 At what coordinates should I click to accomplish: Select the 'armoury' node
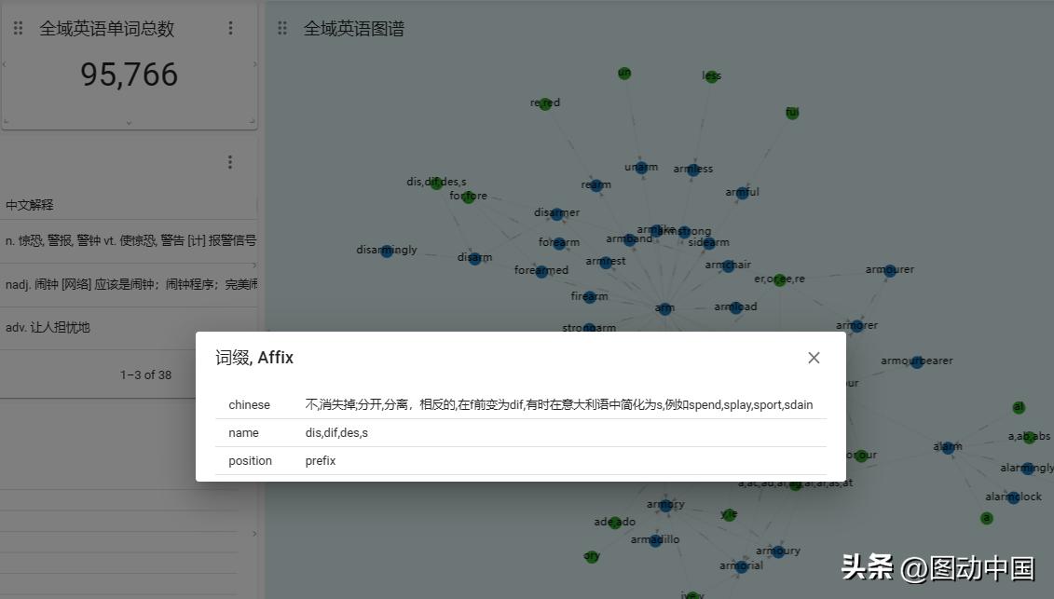click(779, 551)
